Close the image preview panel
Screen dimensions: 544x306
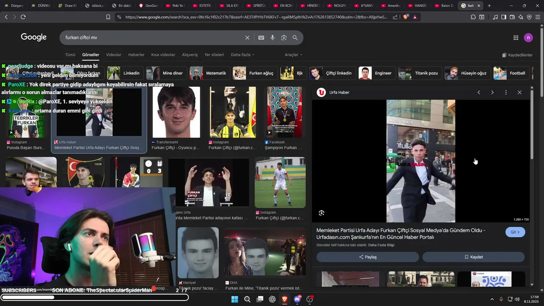pyautogui.click(x=519, y=92)
